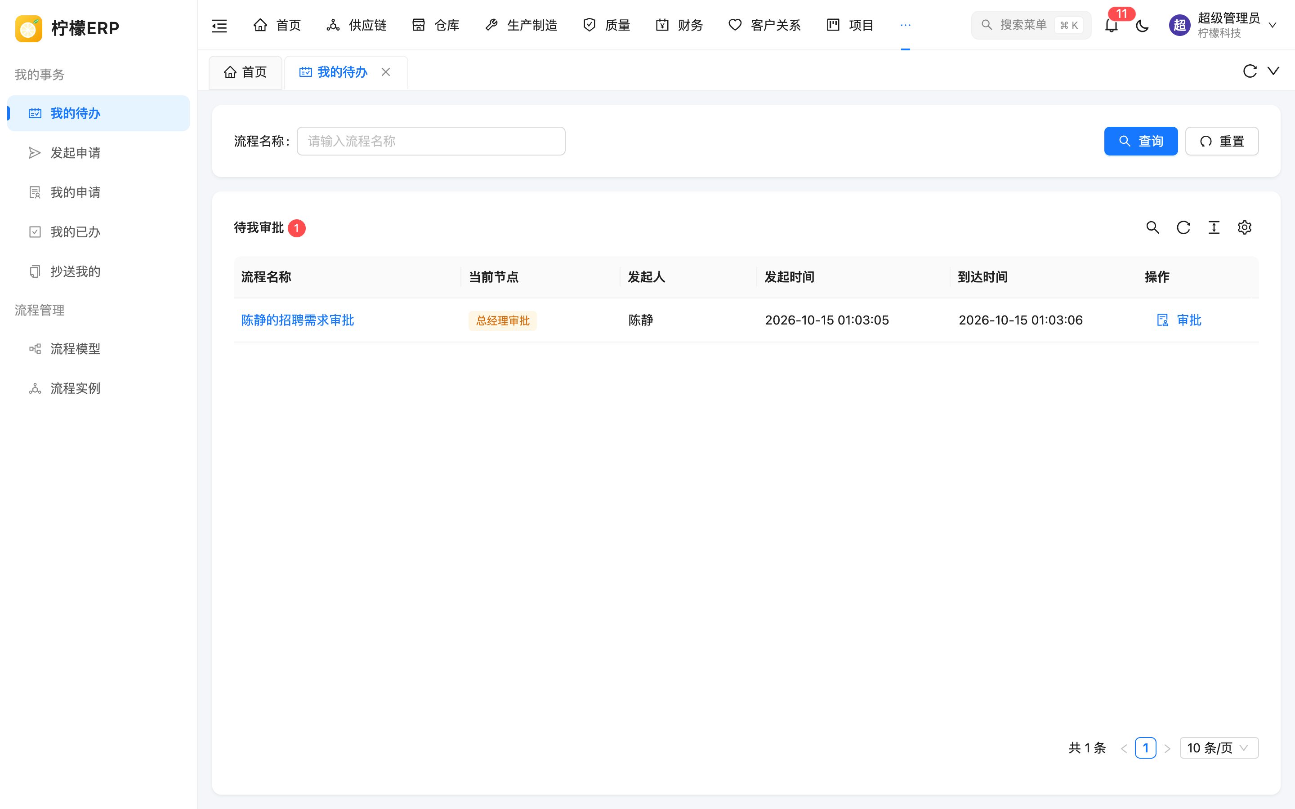Open the 陈静的招聘需求审批 process link
Viewport: 1295px width, 809px height.
coord(298,320)
